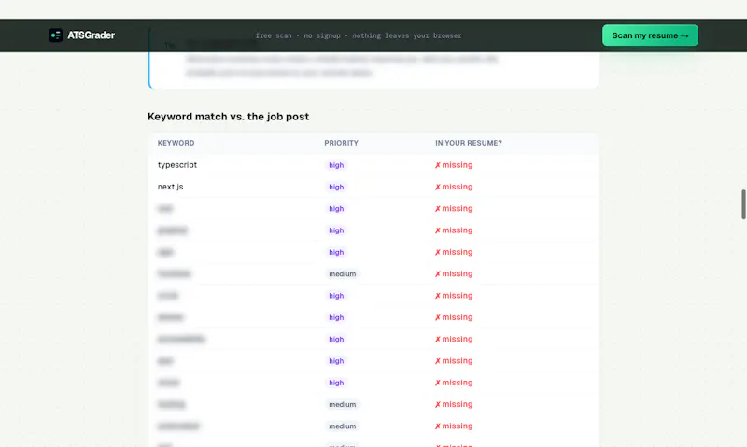
Task: Click the 'Keyword match vs. the job post' heading
Action: click(x=228, y=117)
